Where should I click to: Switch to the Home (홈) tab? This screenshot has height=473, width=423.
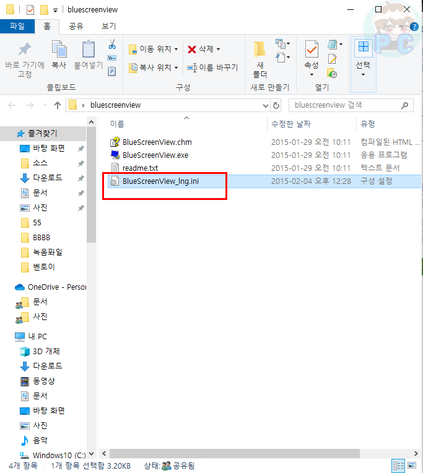click(x=47, y=27)
